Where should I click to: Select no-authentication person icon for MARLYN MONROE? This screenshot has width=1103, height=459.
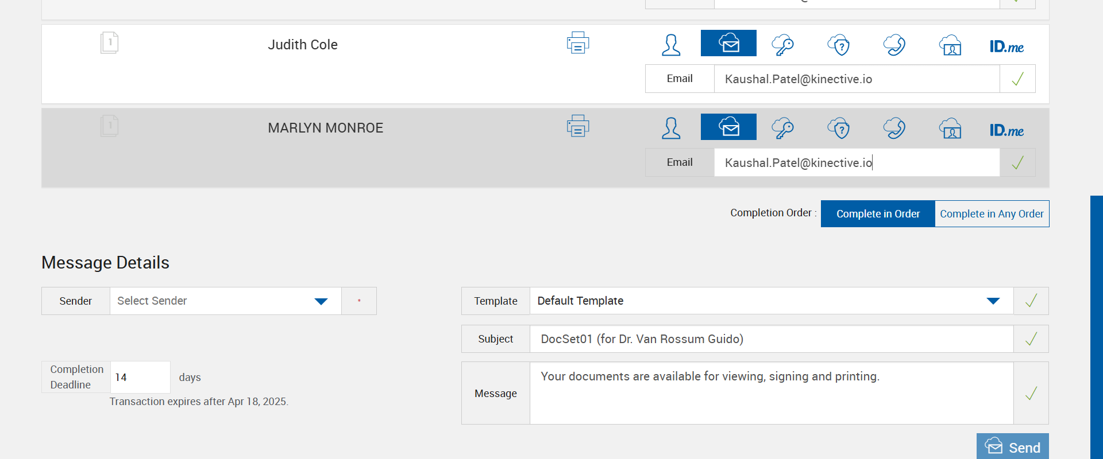[671, 128]
